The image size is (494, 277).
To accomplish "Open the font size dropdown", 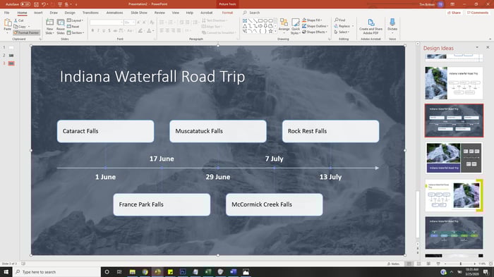I will tap(133, 23).
